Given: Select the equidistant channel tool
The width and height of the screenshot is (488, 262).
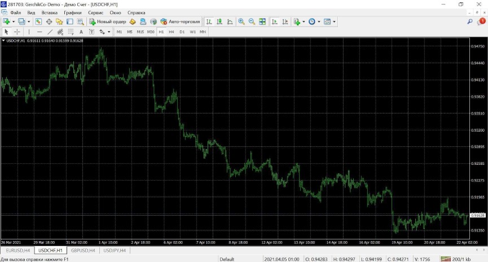Looking at the screenshot, I should click(60, 32).
